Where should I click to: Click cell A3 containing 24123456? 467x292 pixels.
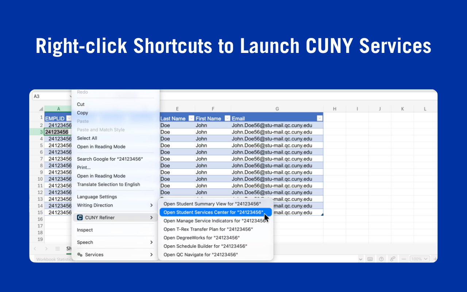pos(58,132)
